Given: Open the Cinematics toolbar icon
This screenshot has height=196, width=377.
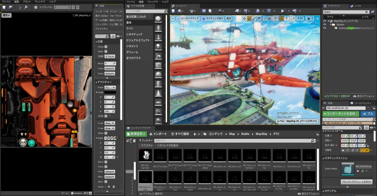Looking at the screenshot, I should (246, 11).
